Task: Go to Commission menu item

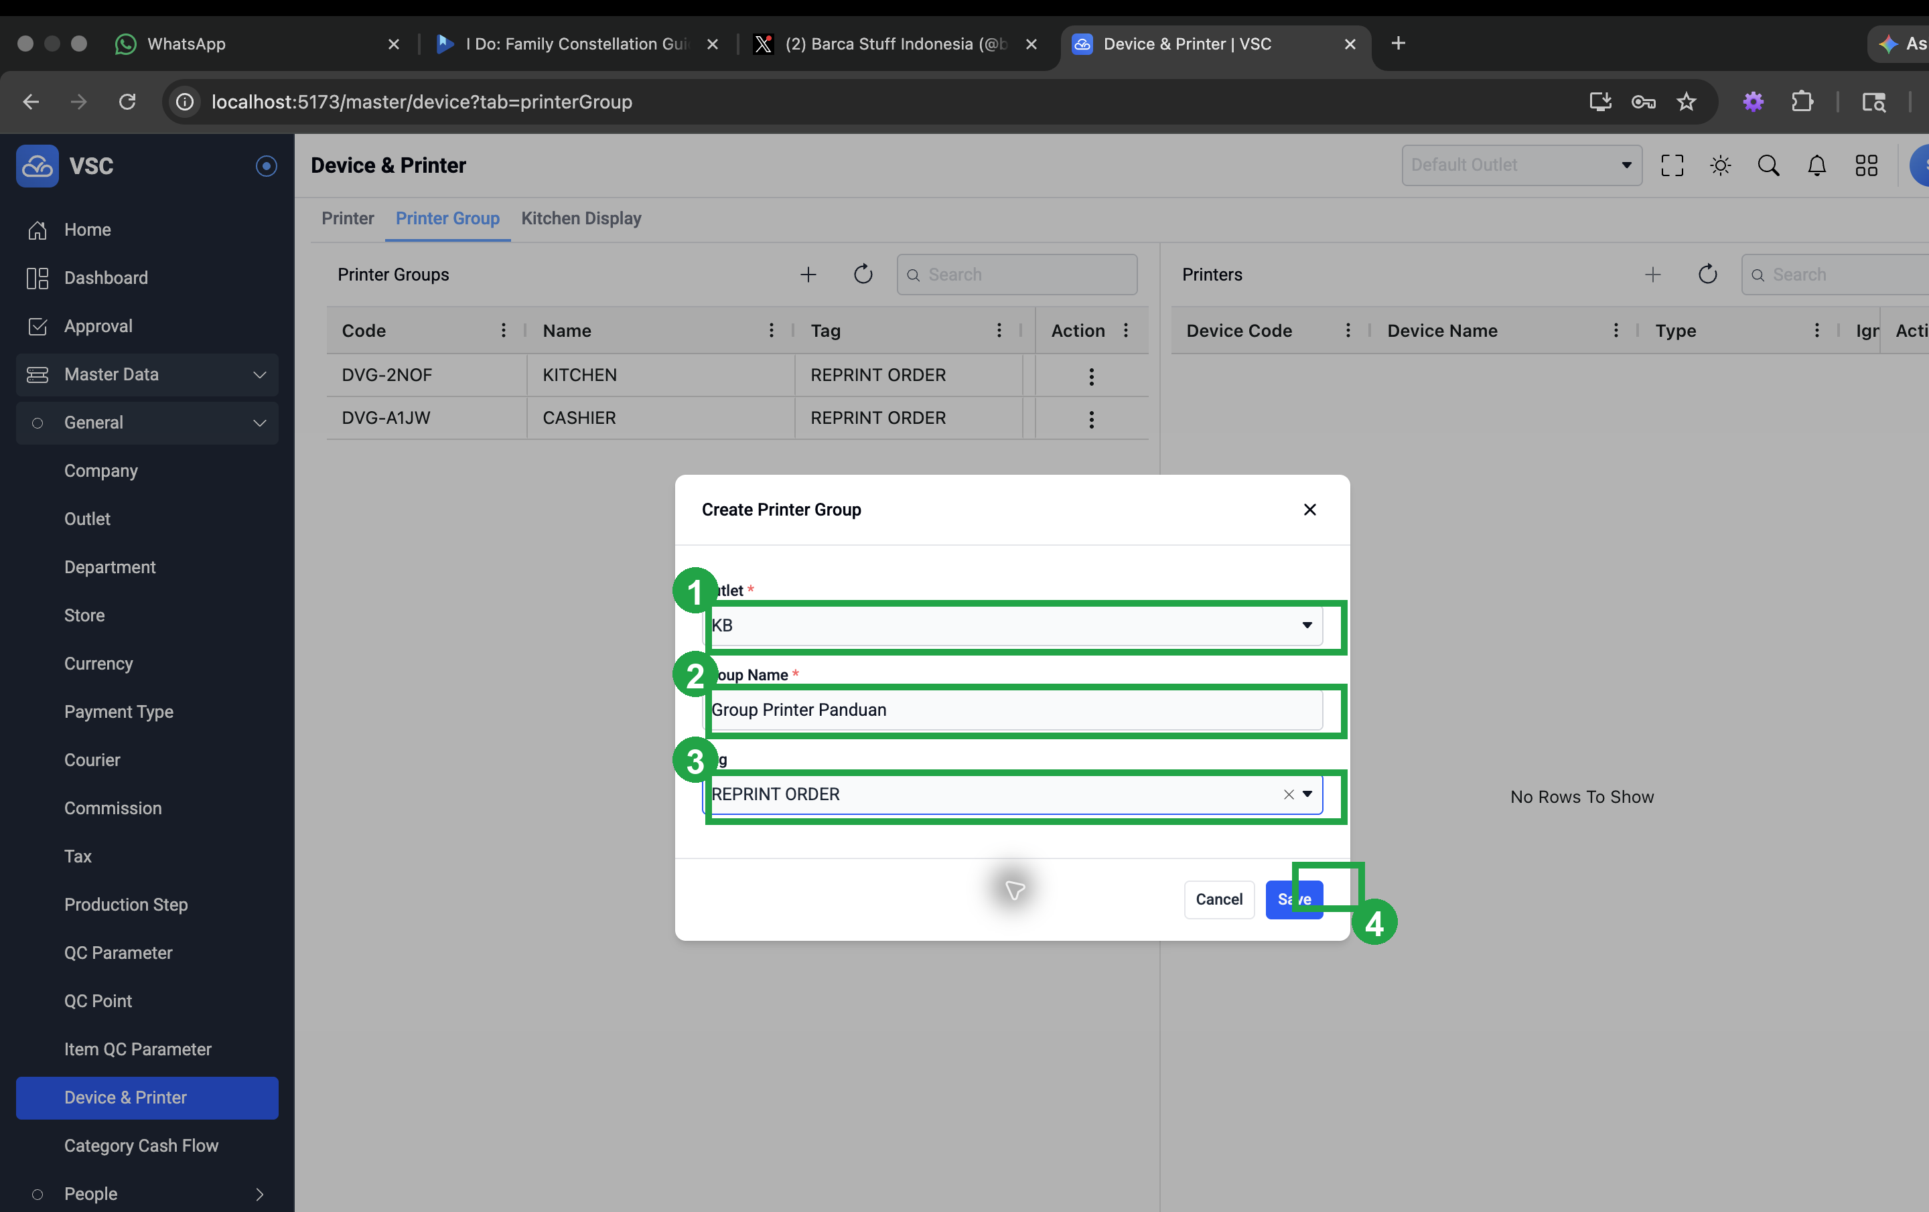Action: 113,808
